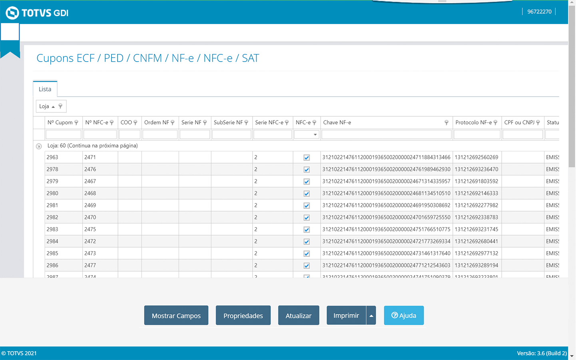Open the filter pin on Chave NF-e column
Image resolution: width=576 pixels, height=360 pixels.
coord(446,123)
